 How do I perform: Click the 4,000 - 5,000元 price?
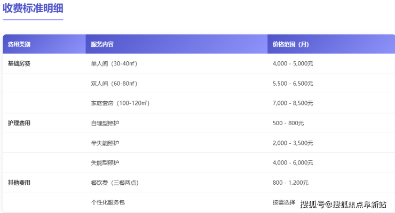293,64
